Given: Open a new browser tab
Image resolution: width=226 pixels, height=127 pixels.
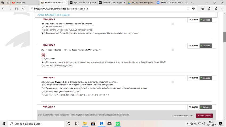Looking at the screenshot, I should 187,2.
